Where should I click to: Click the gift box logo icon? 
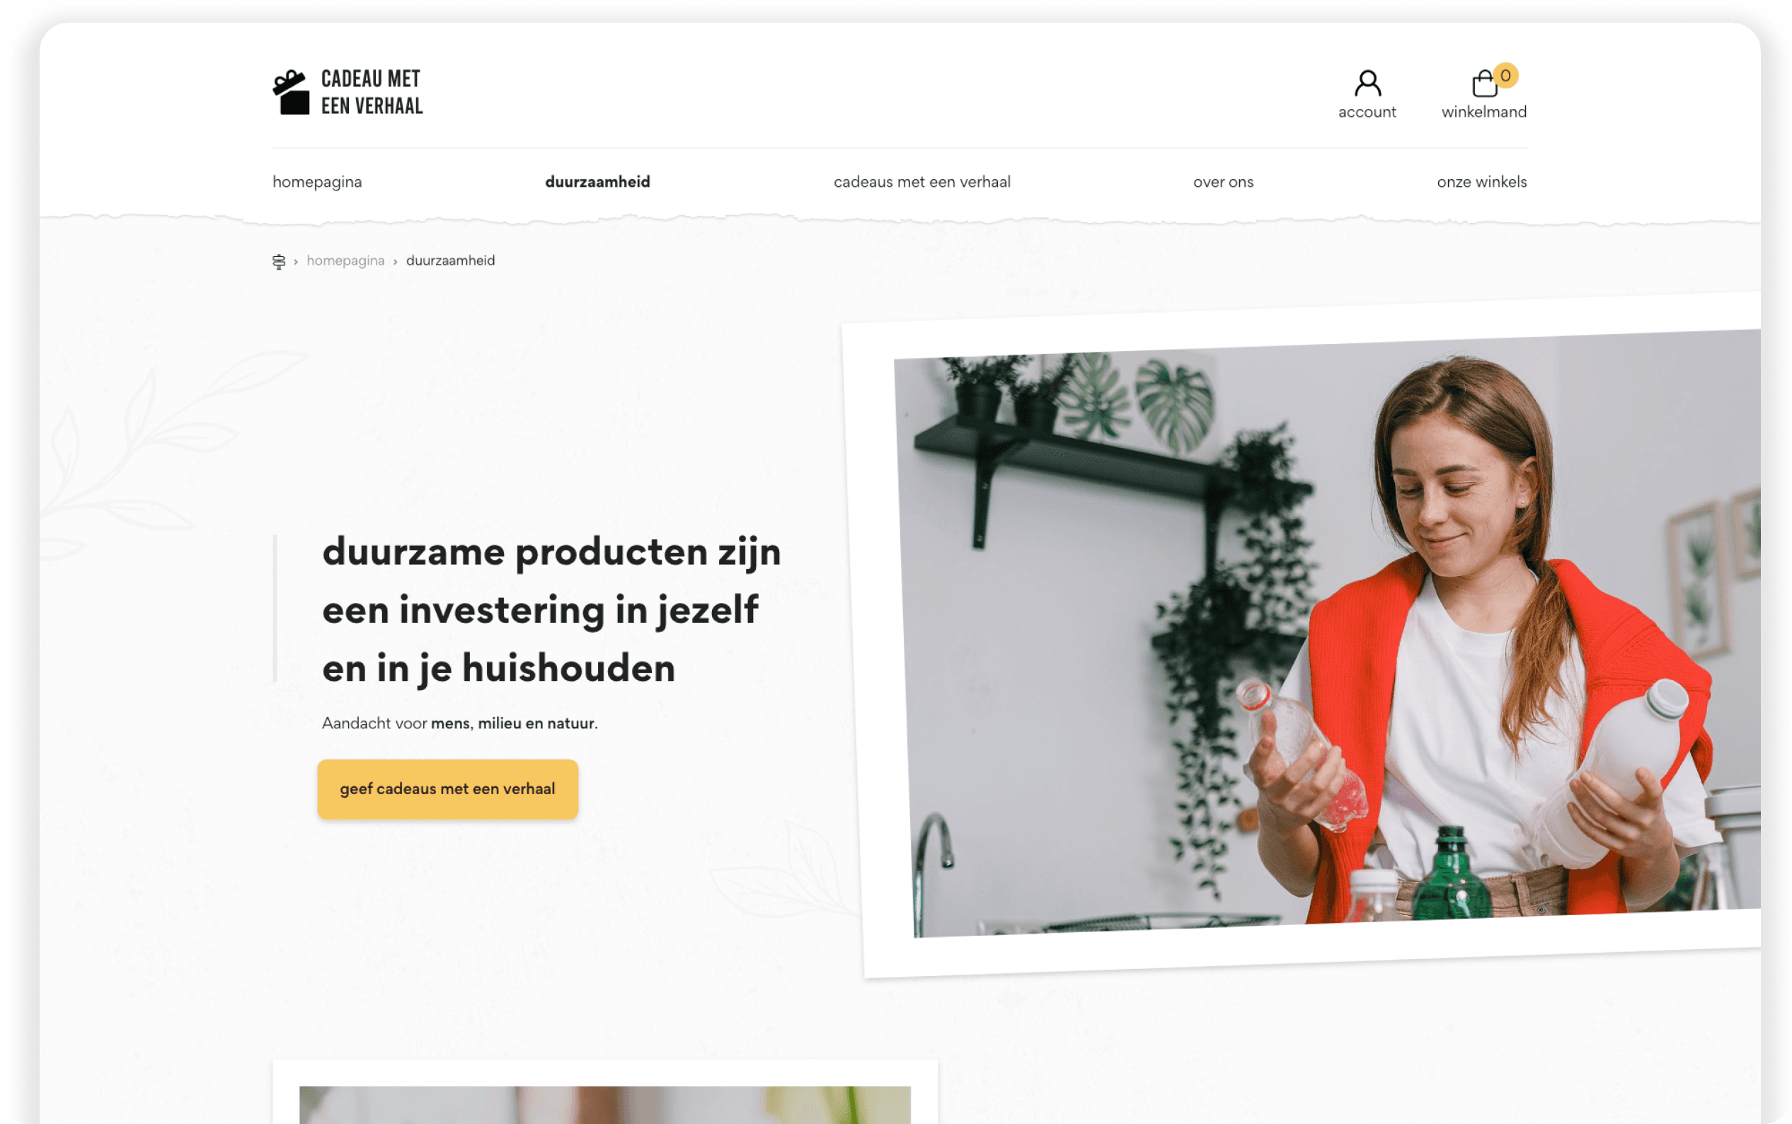(x=291, y=92)
